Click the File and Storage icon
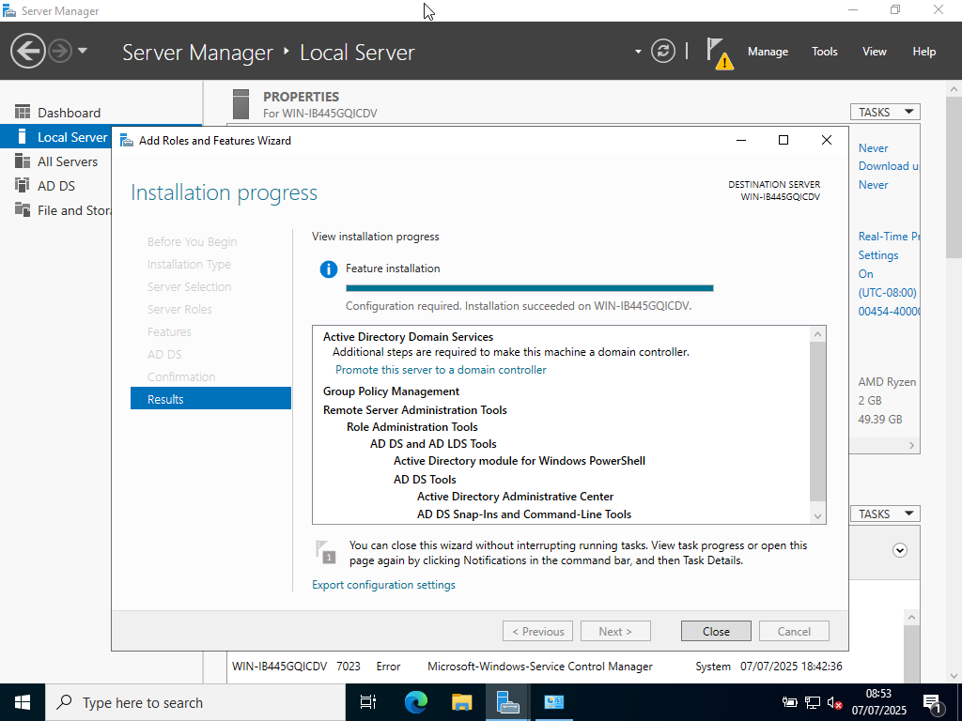The height and width of the screenshot is (721, 962). pyautogui.click(x=23, y=209)
